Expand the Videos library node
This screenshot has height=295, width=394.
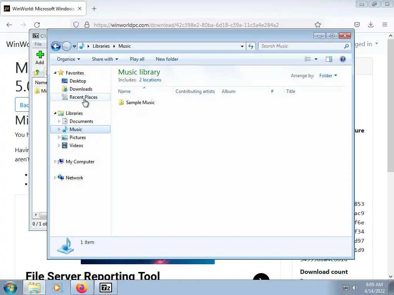tap(59, 146)
